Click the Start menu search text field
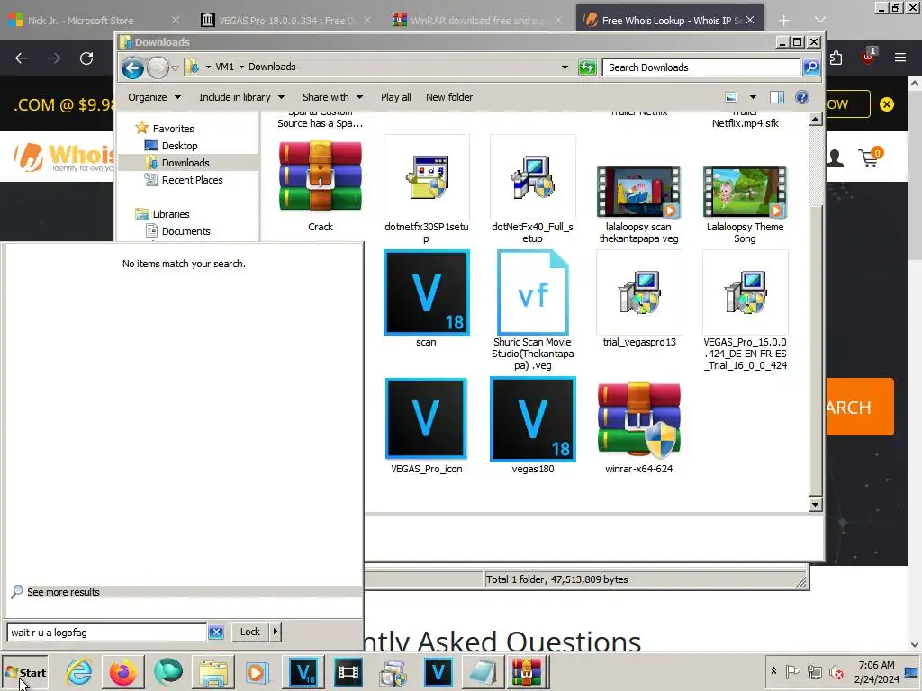Viewport: 922px width, 691px height. click(106, 633)
